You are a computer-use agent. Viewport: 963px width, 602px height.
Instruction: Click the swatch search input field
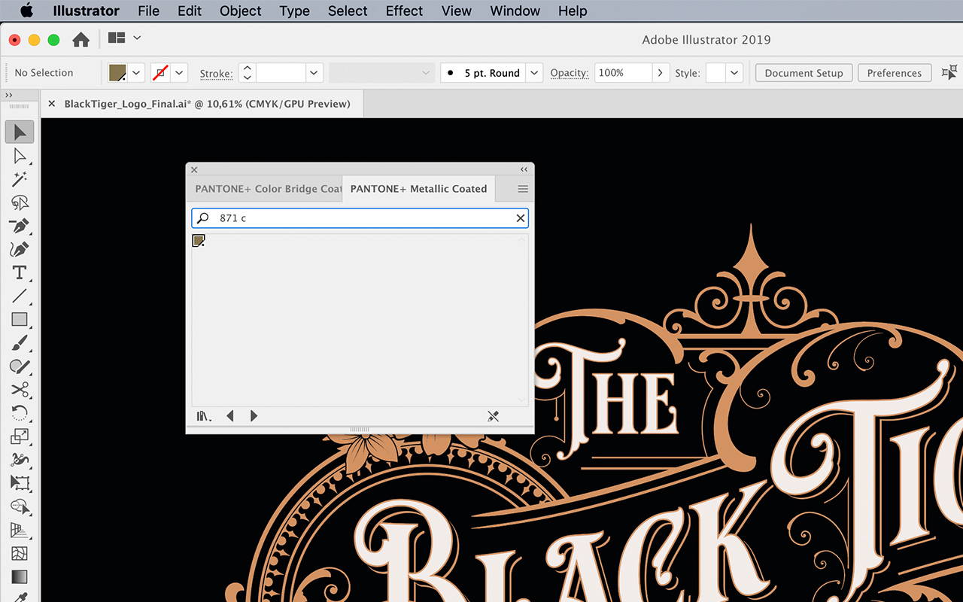[361, 218]
